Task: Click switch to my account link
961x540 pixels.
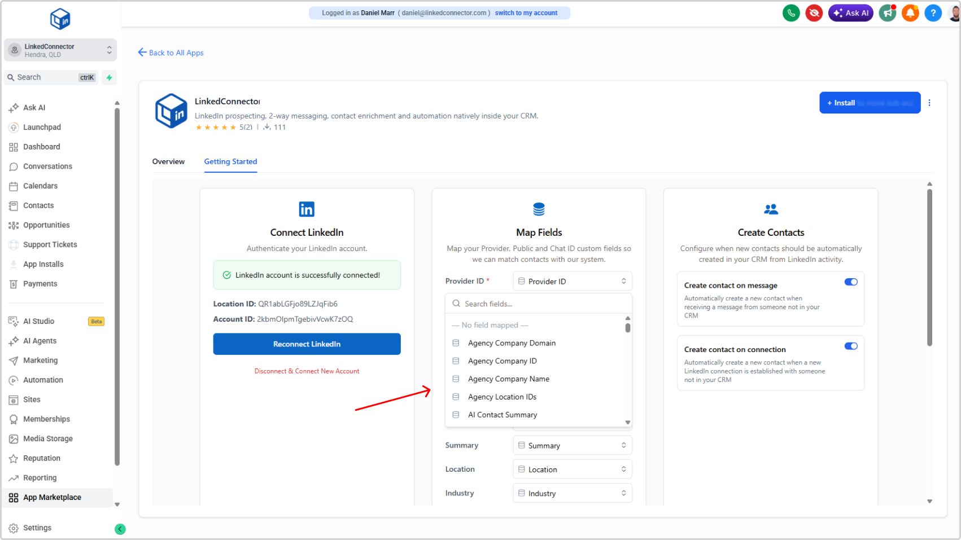Action: (526, 13)
